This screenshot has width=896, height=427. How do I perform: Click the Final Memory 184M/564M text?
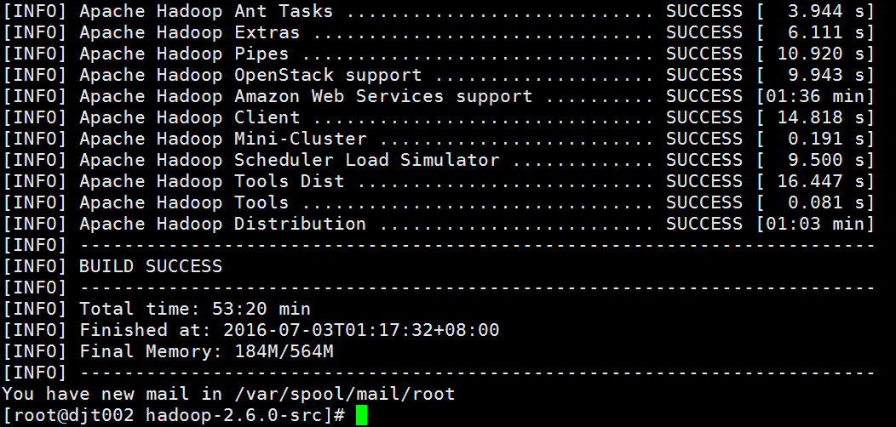pyautogui.click(x=206, y=351)
